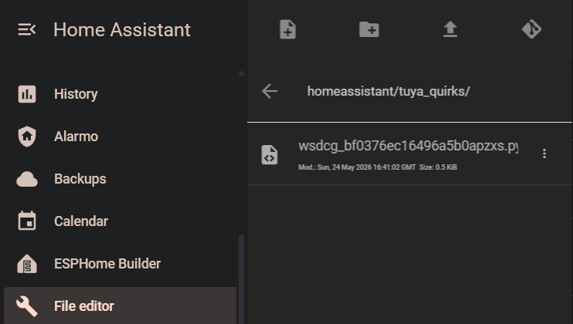Collapse the sidebar with the menu icon
Image resolution: width=573 pixels, height=324 pixels.
click(x=27, y=29)
